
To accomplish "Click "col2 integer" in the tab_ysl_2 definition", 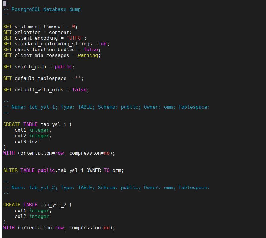I will click(x=32, y=216).
